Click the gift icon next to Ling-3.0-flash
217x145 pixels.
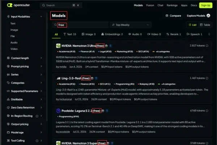coord(92,78)
